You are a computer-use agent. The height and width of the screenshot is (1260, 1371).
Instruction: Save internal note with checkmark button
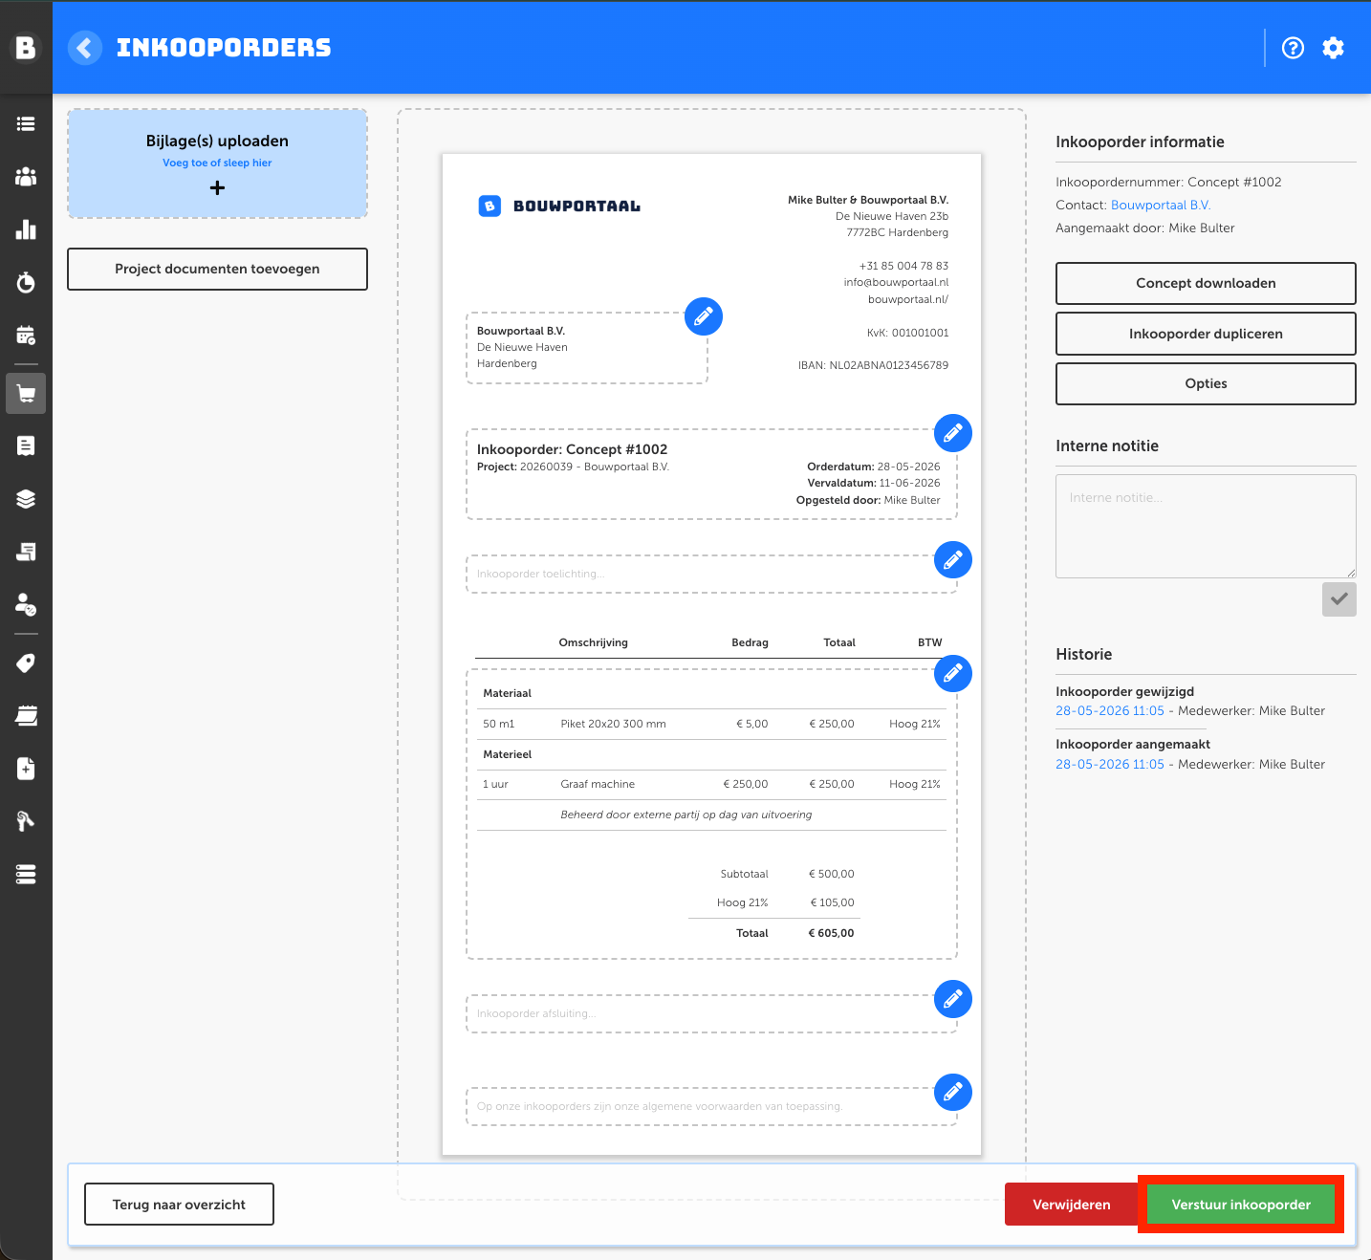1339,599
